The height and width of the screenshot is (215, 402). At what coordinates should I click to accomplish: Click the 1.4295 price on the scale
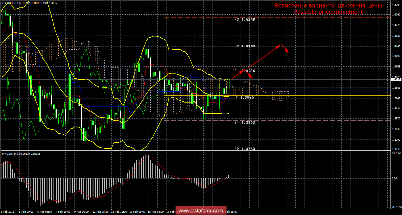(397, 5)
